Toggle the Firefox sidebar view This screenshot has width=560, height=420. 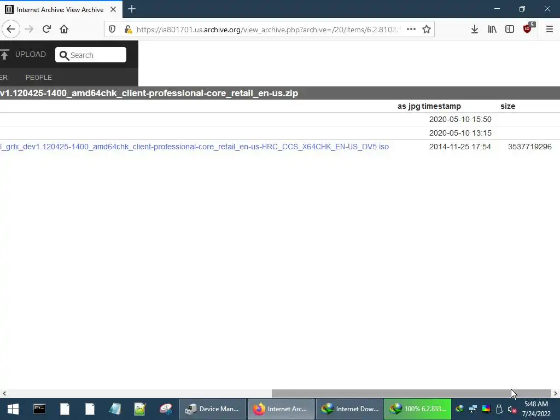(x=510, y=30)
